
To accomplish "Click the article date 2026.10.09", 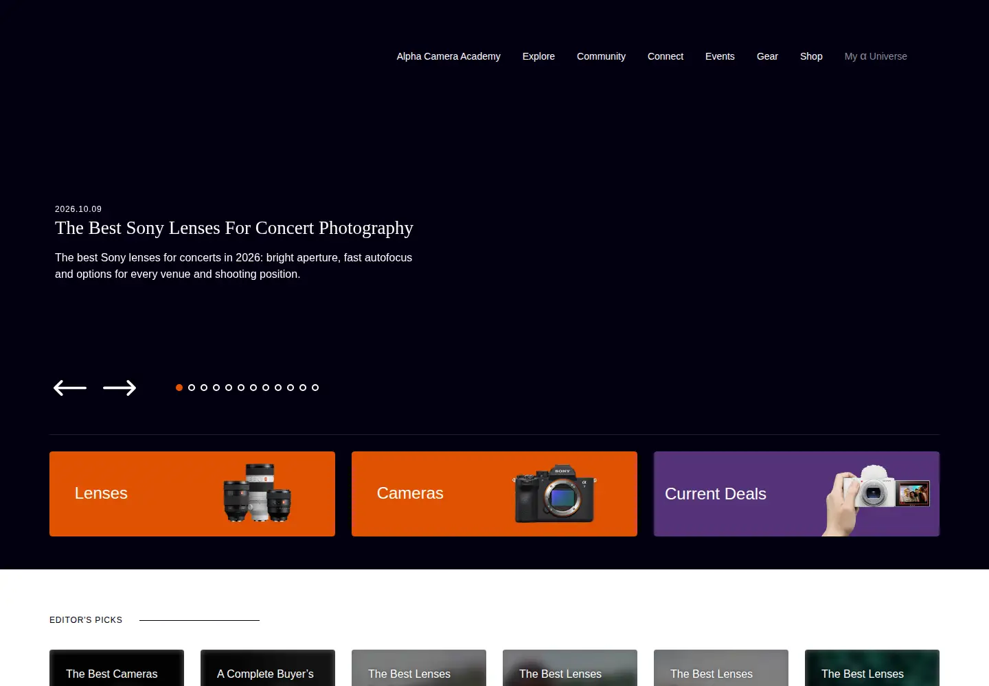I will pos(78,209).
